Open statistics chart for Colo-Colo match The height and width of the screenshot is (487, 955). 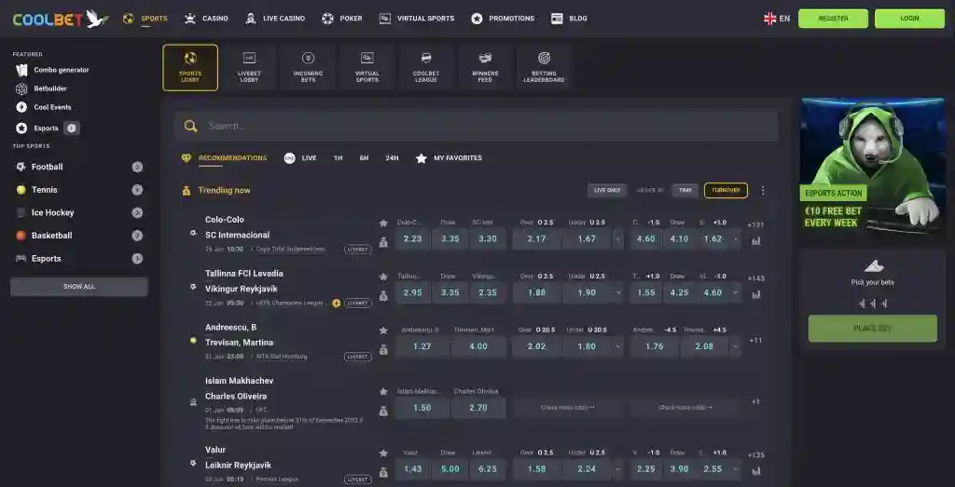tap(755, 241)
